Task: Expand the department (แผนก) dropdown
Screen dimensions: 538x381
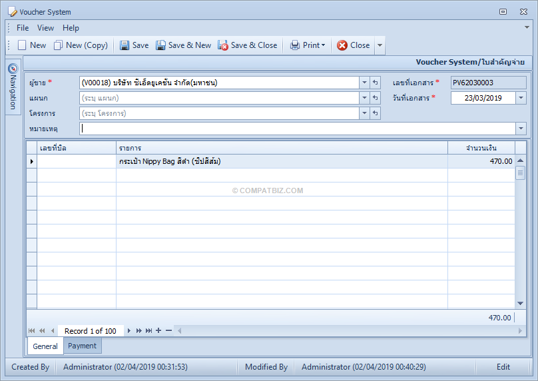Action: 364,98
